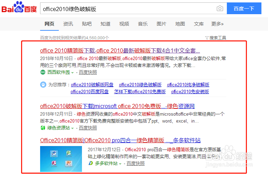Open the 图片 tab
The image size is (268, 174).
pyautogui.click(x=161, y=24)
